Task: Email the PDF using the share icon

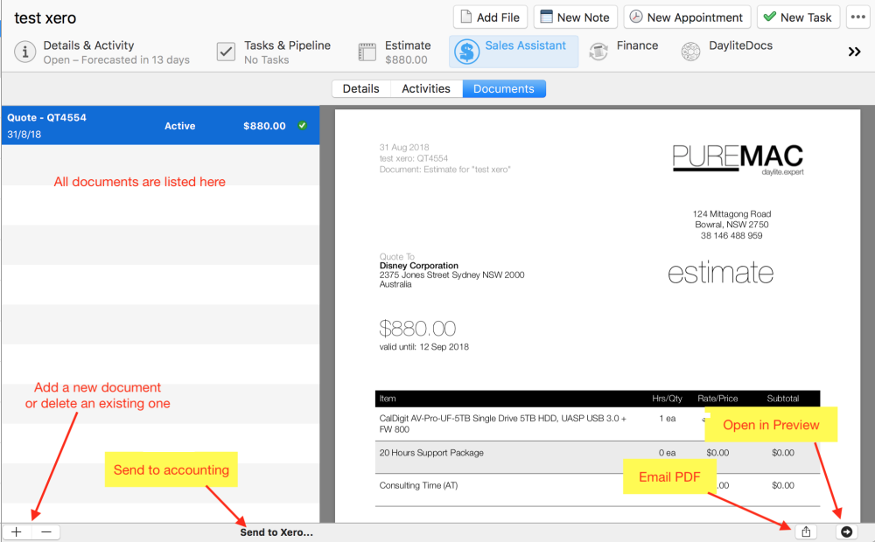Action: tap(805, 532)
